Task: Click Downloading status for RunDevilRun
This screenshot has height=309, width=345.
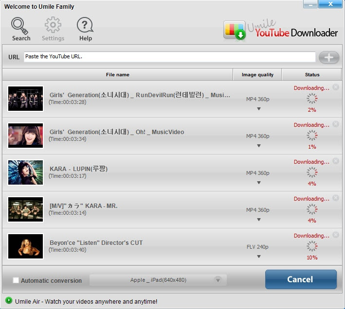Action: pyautogui.click(x=311, y=88)
